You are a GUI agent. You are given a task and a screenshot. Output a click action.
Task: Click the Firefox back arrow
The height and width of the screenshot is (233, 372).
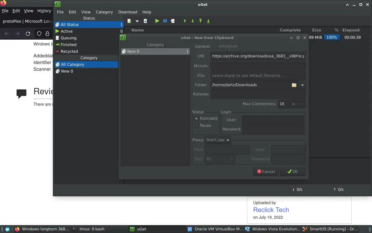(7, 34)
